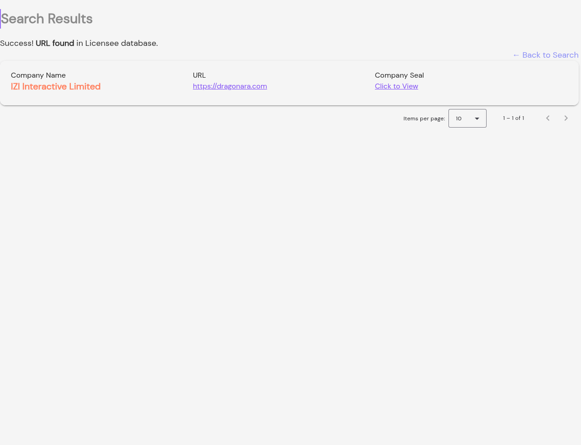The image size is (581, 445).
Task: Click the left arrow in Back to Search
Action: pyautogui.click(x=516, y=55)
